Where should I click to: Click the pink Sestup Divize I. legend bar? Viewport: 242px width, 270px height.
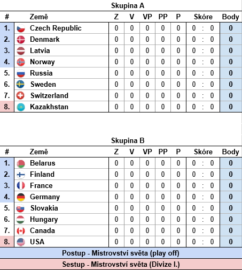121,265
